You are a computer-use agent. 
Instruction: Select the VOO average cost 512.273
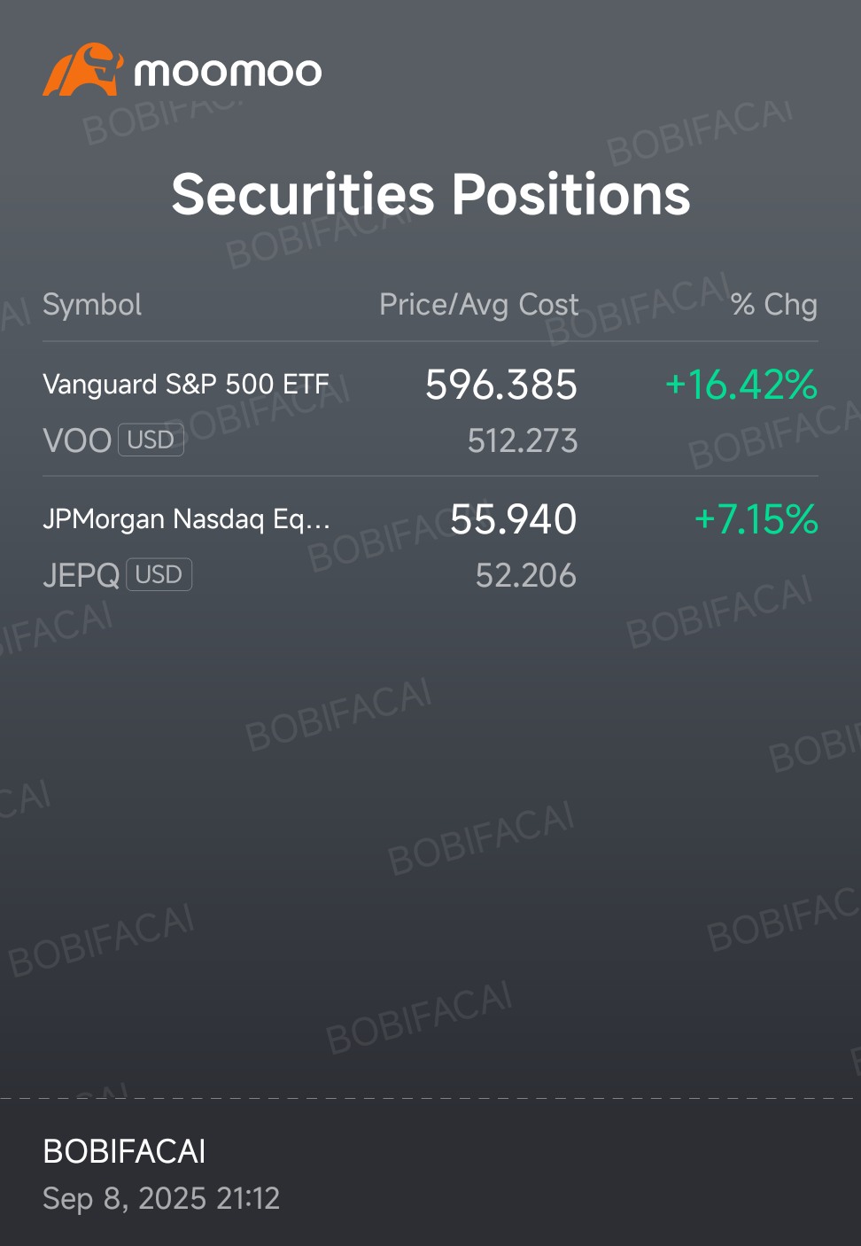[523, 440]
